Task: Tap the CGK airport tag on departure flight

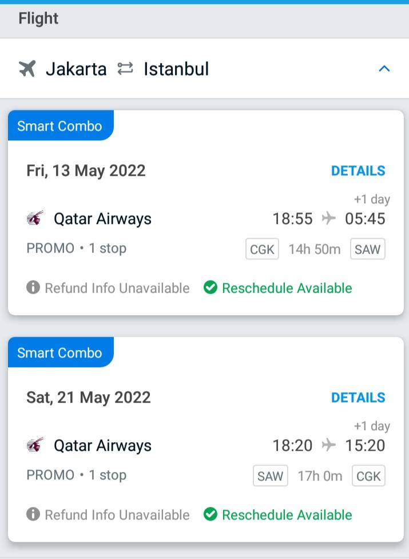Action: (262, 249)
